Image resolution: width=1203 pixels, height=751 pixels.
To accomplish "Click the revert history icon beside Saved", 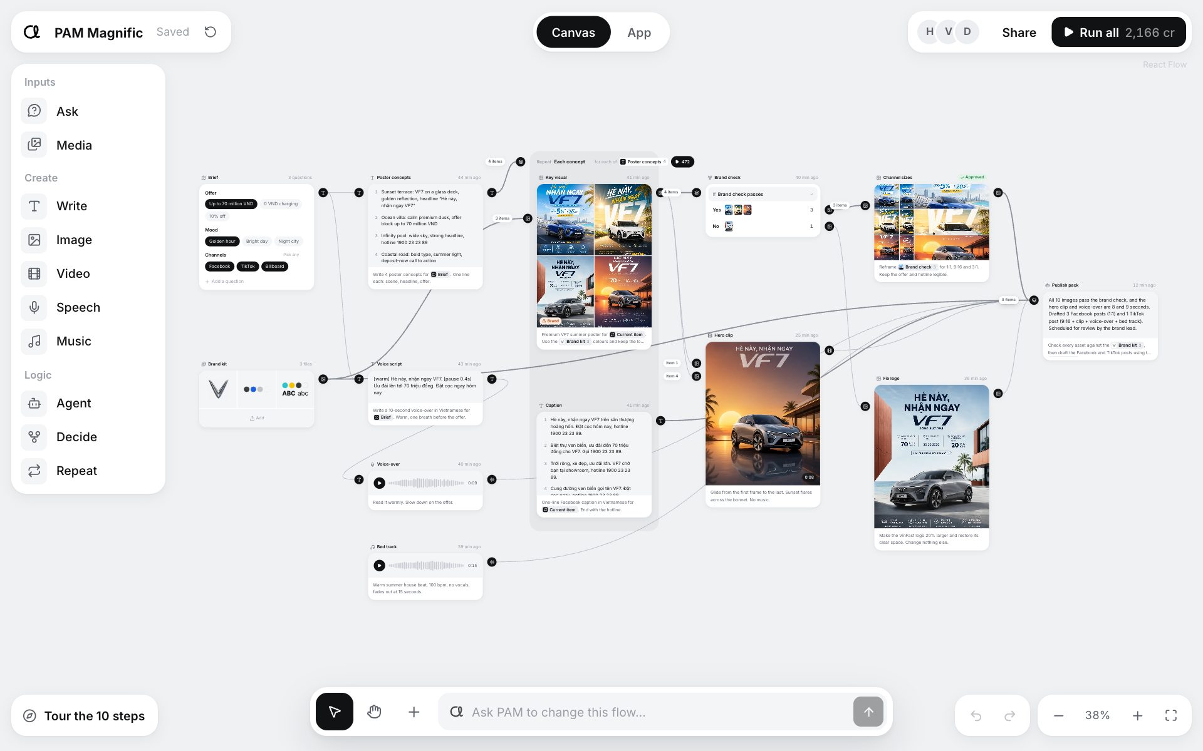I will [x=211, y=32].
